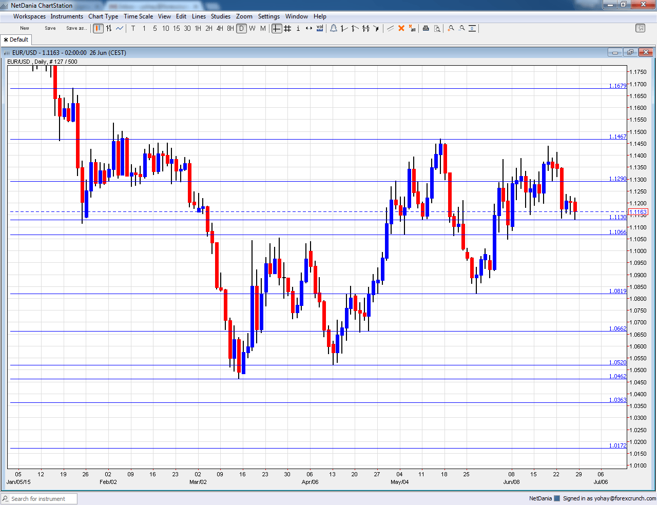The image size is (657, 505).
Task: Select the line chart type icon
Action: (x=120, y=28)
